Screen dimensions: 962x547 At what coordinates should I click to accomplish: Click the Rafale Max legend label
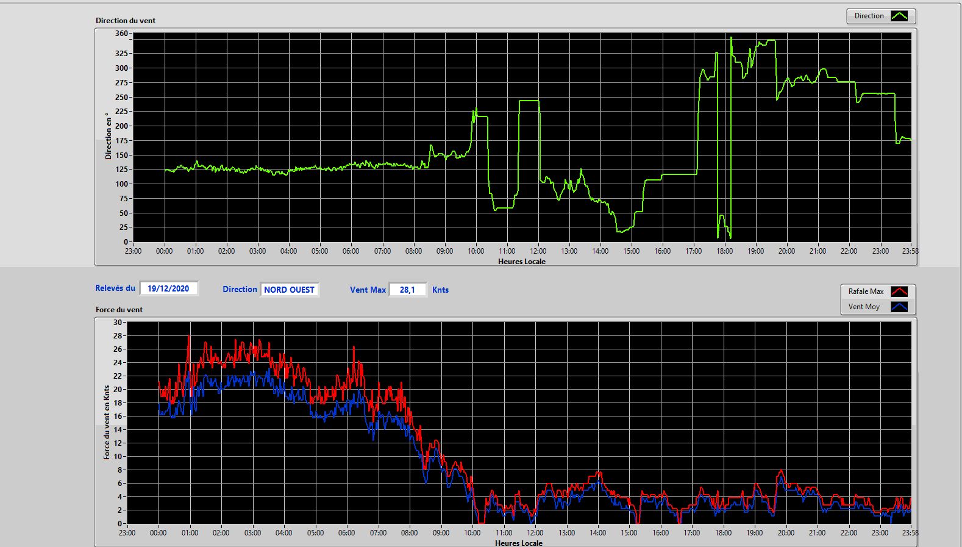866,291
